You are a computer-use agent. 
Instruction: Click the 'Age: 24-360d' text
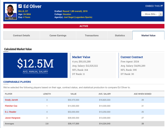point(25,14)
